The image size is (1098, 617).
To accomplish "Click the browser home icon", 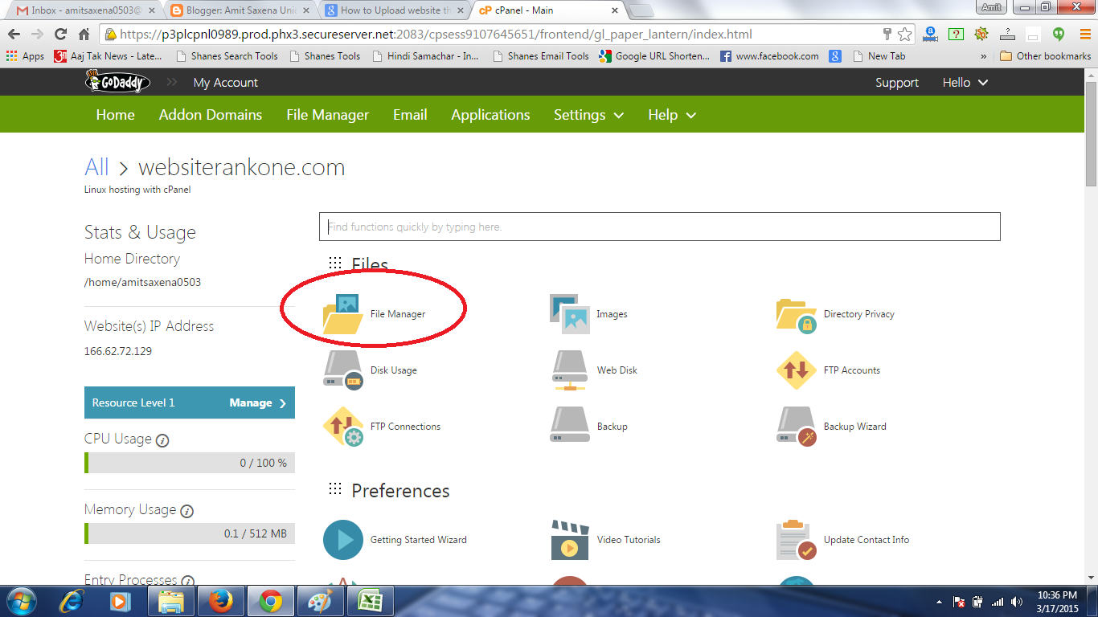I will tap(84, 35).
